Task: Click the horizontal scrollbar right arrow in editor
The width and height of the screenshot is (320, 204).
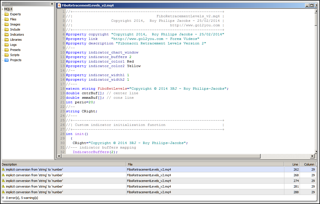Action: (x=312, y=156)
